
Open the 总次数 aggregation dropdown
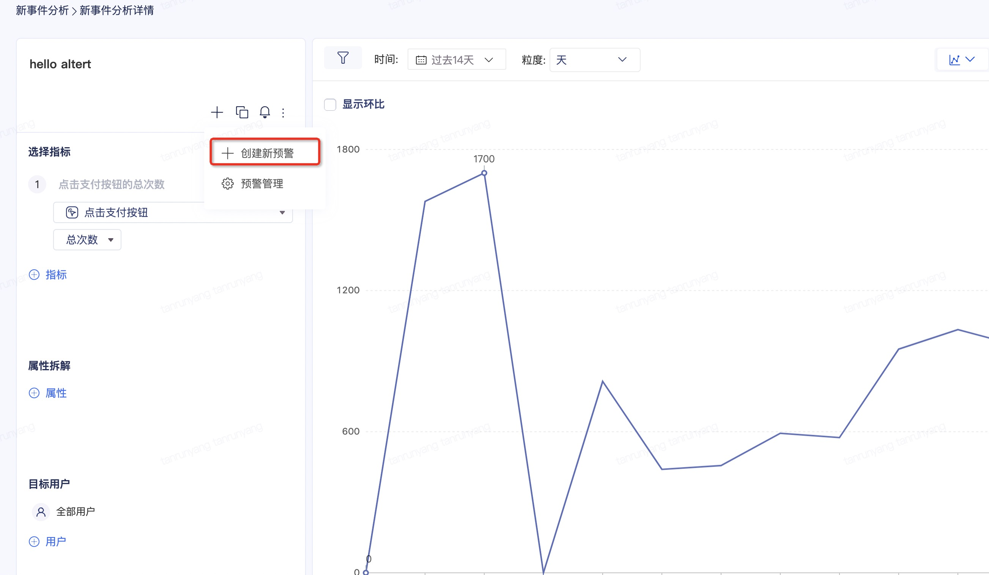[x=87, y=240]
